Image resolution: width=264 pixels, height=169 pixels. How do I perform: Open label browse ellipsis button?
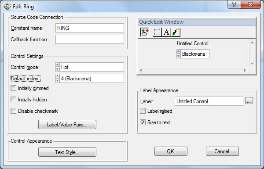249,101
